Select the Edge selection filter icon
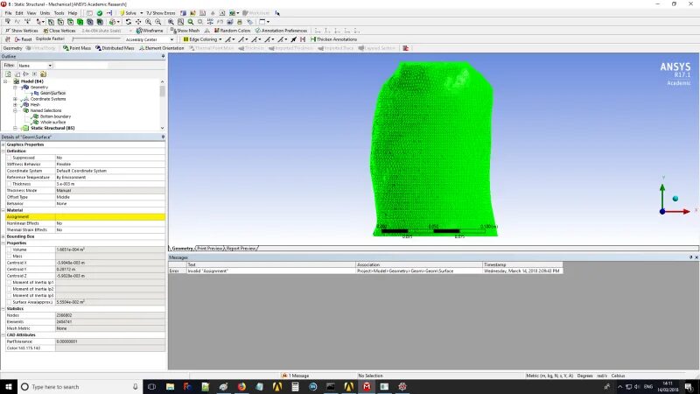 pyautogui.click(x=60, y=21)
